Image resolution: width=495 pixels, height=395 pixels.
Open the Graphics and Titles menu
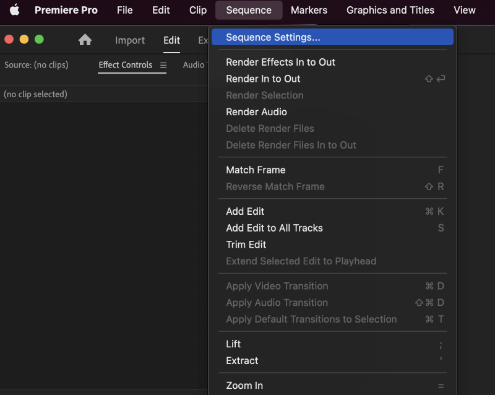tap(390, 10)
